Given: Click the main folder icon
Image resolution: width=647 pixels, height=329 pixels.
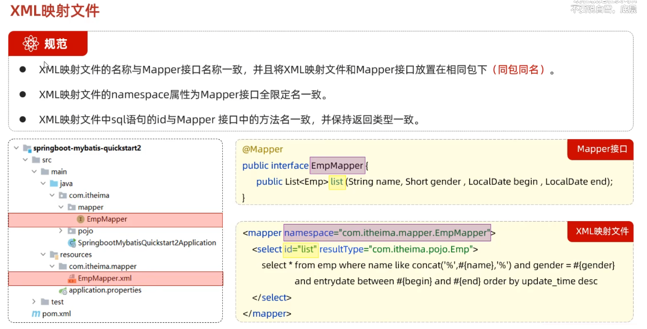Looking at the screenshot, I should tap(45, 171).
